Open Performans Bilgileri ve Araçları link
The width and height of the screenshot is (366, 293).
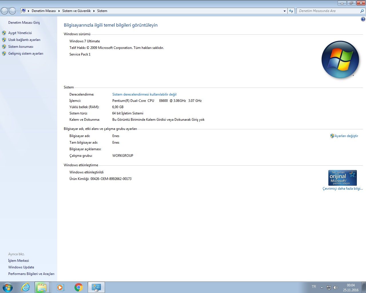coord(31,274)
